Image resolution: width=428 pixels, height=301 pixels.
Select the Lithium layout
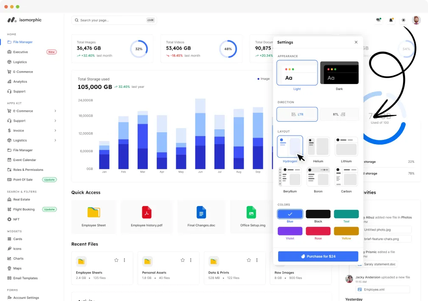pos(346,146)
